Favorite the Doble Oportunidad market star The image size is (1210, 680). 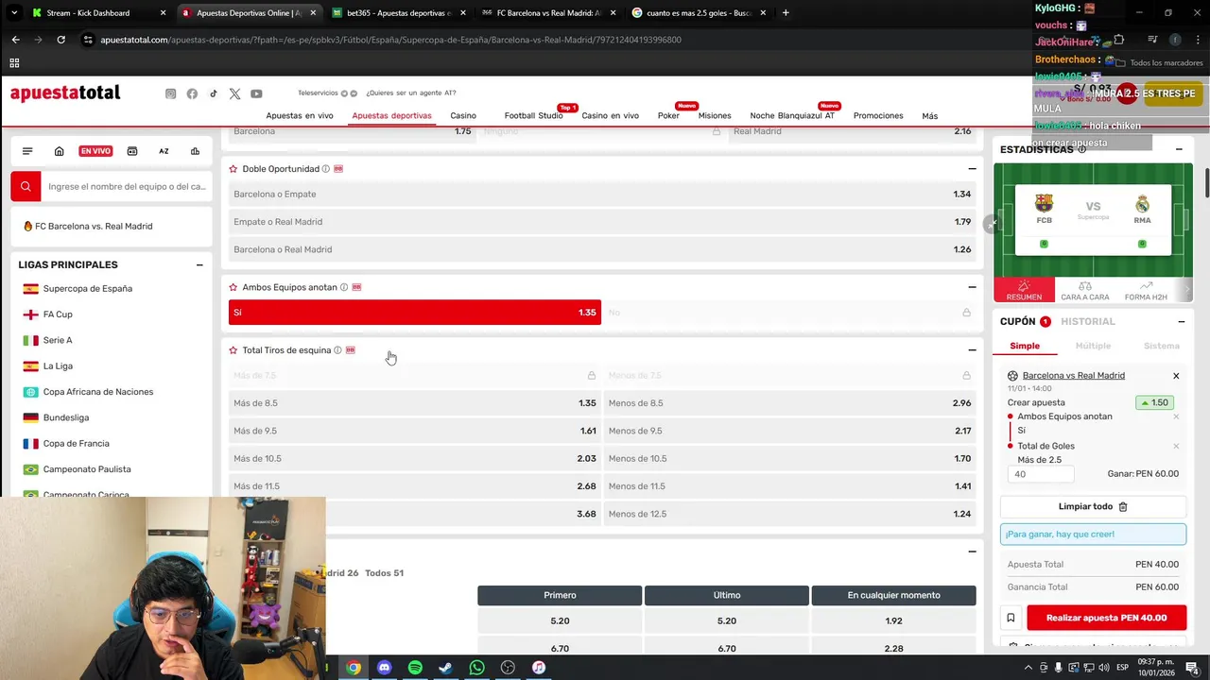[233, 169]
